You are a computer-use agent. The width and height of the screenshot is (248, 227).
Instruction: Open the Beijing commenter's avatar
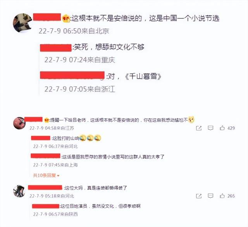pos(22,23)
